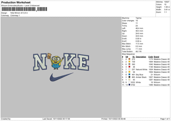Click the orange swatch in stop row 1
Image resolution: width=171 pixels, height=121 pixels.
(x=129, y=59)
